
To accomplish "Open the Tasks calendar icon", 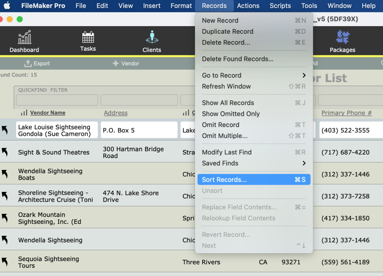I will point(88,38).
